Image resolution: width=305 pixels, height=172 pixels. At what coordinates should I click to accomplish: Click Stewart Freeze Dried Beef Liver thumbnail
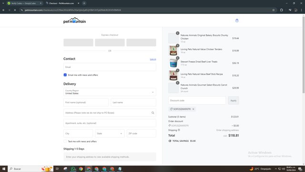point(173,63)
